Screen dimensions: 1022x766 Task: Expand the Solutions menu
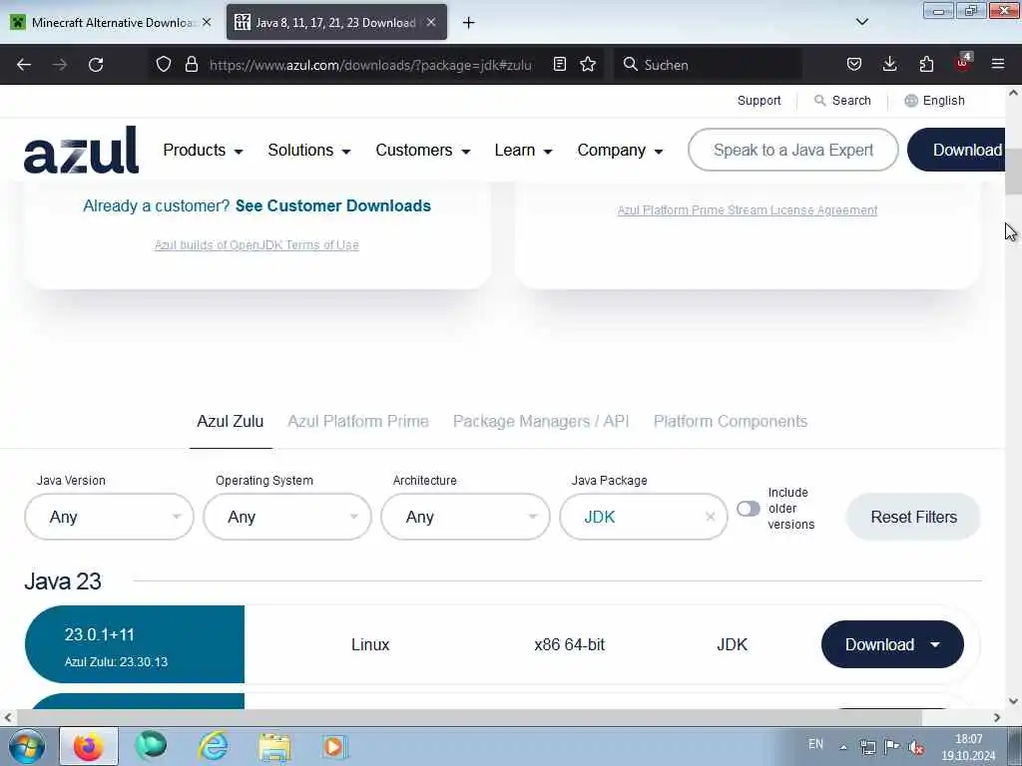click(309, 150)
